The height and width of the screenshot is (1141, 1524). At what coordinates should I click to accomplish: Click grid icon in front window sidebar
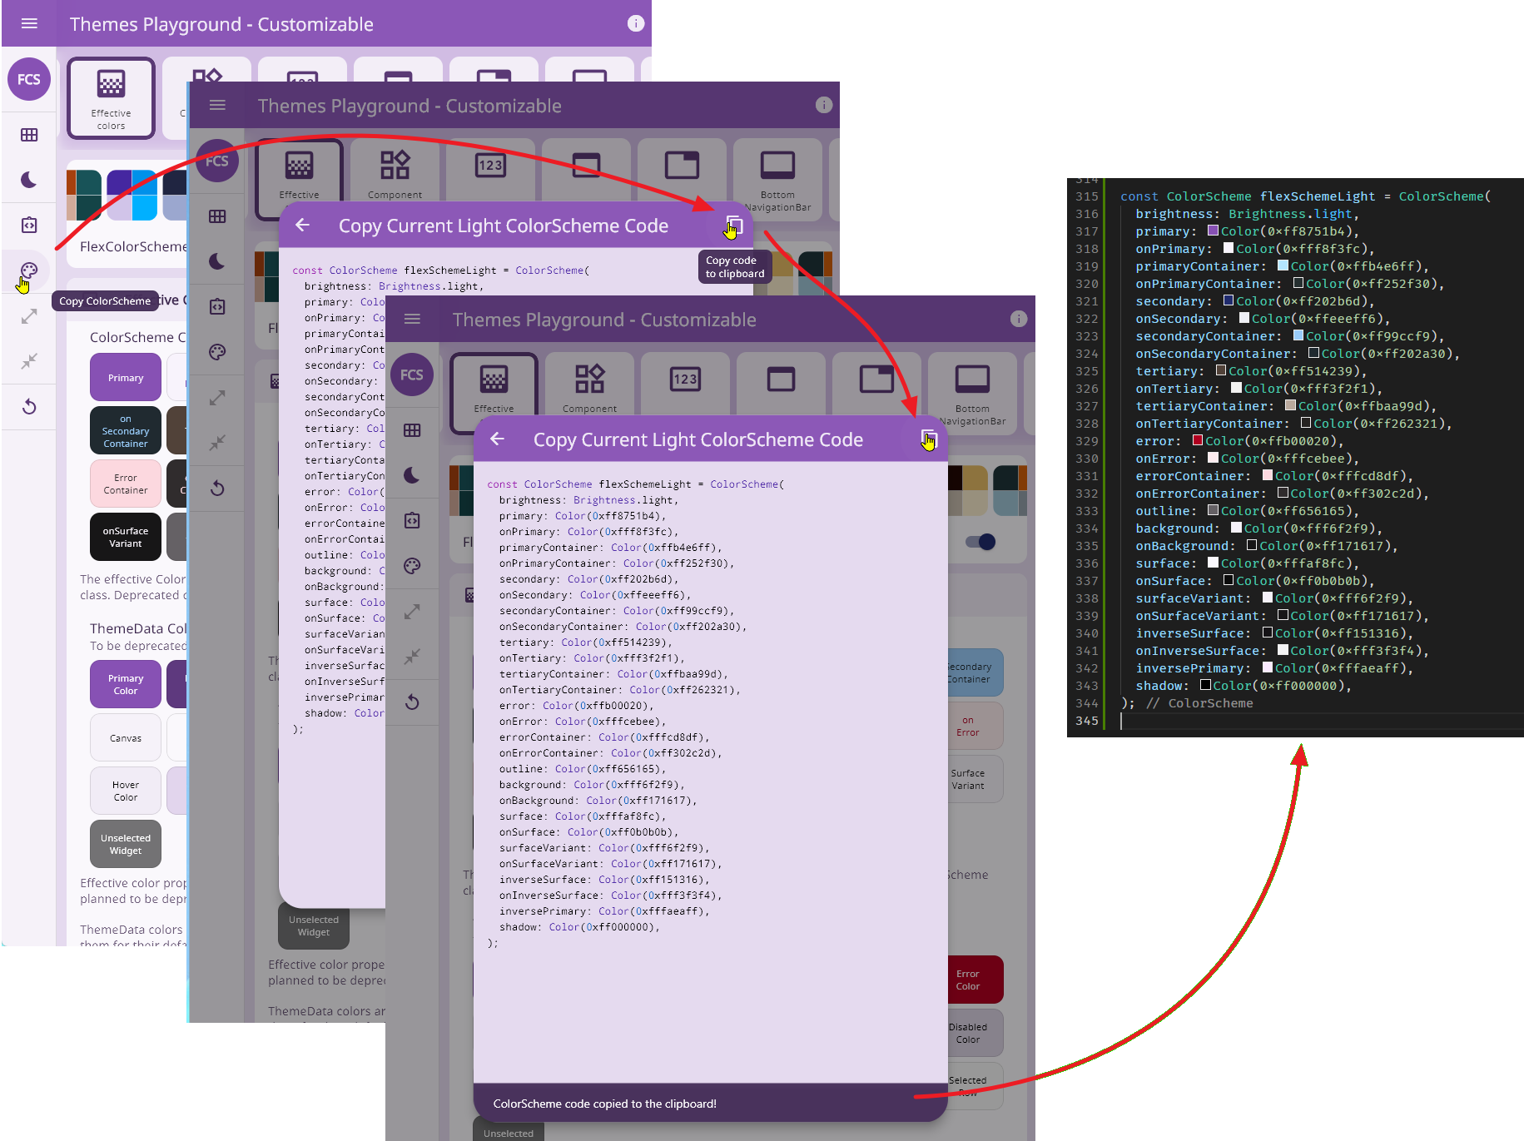click(412, 430)
